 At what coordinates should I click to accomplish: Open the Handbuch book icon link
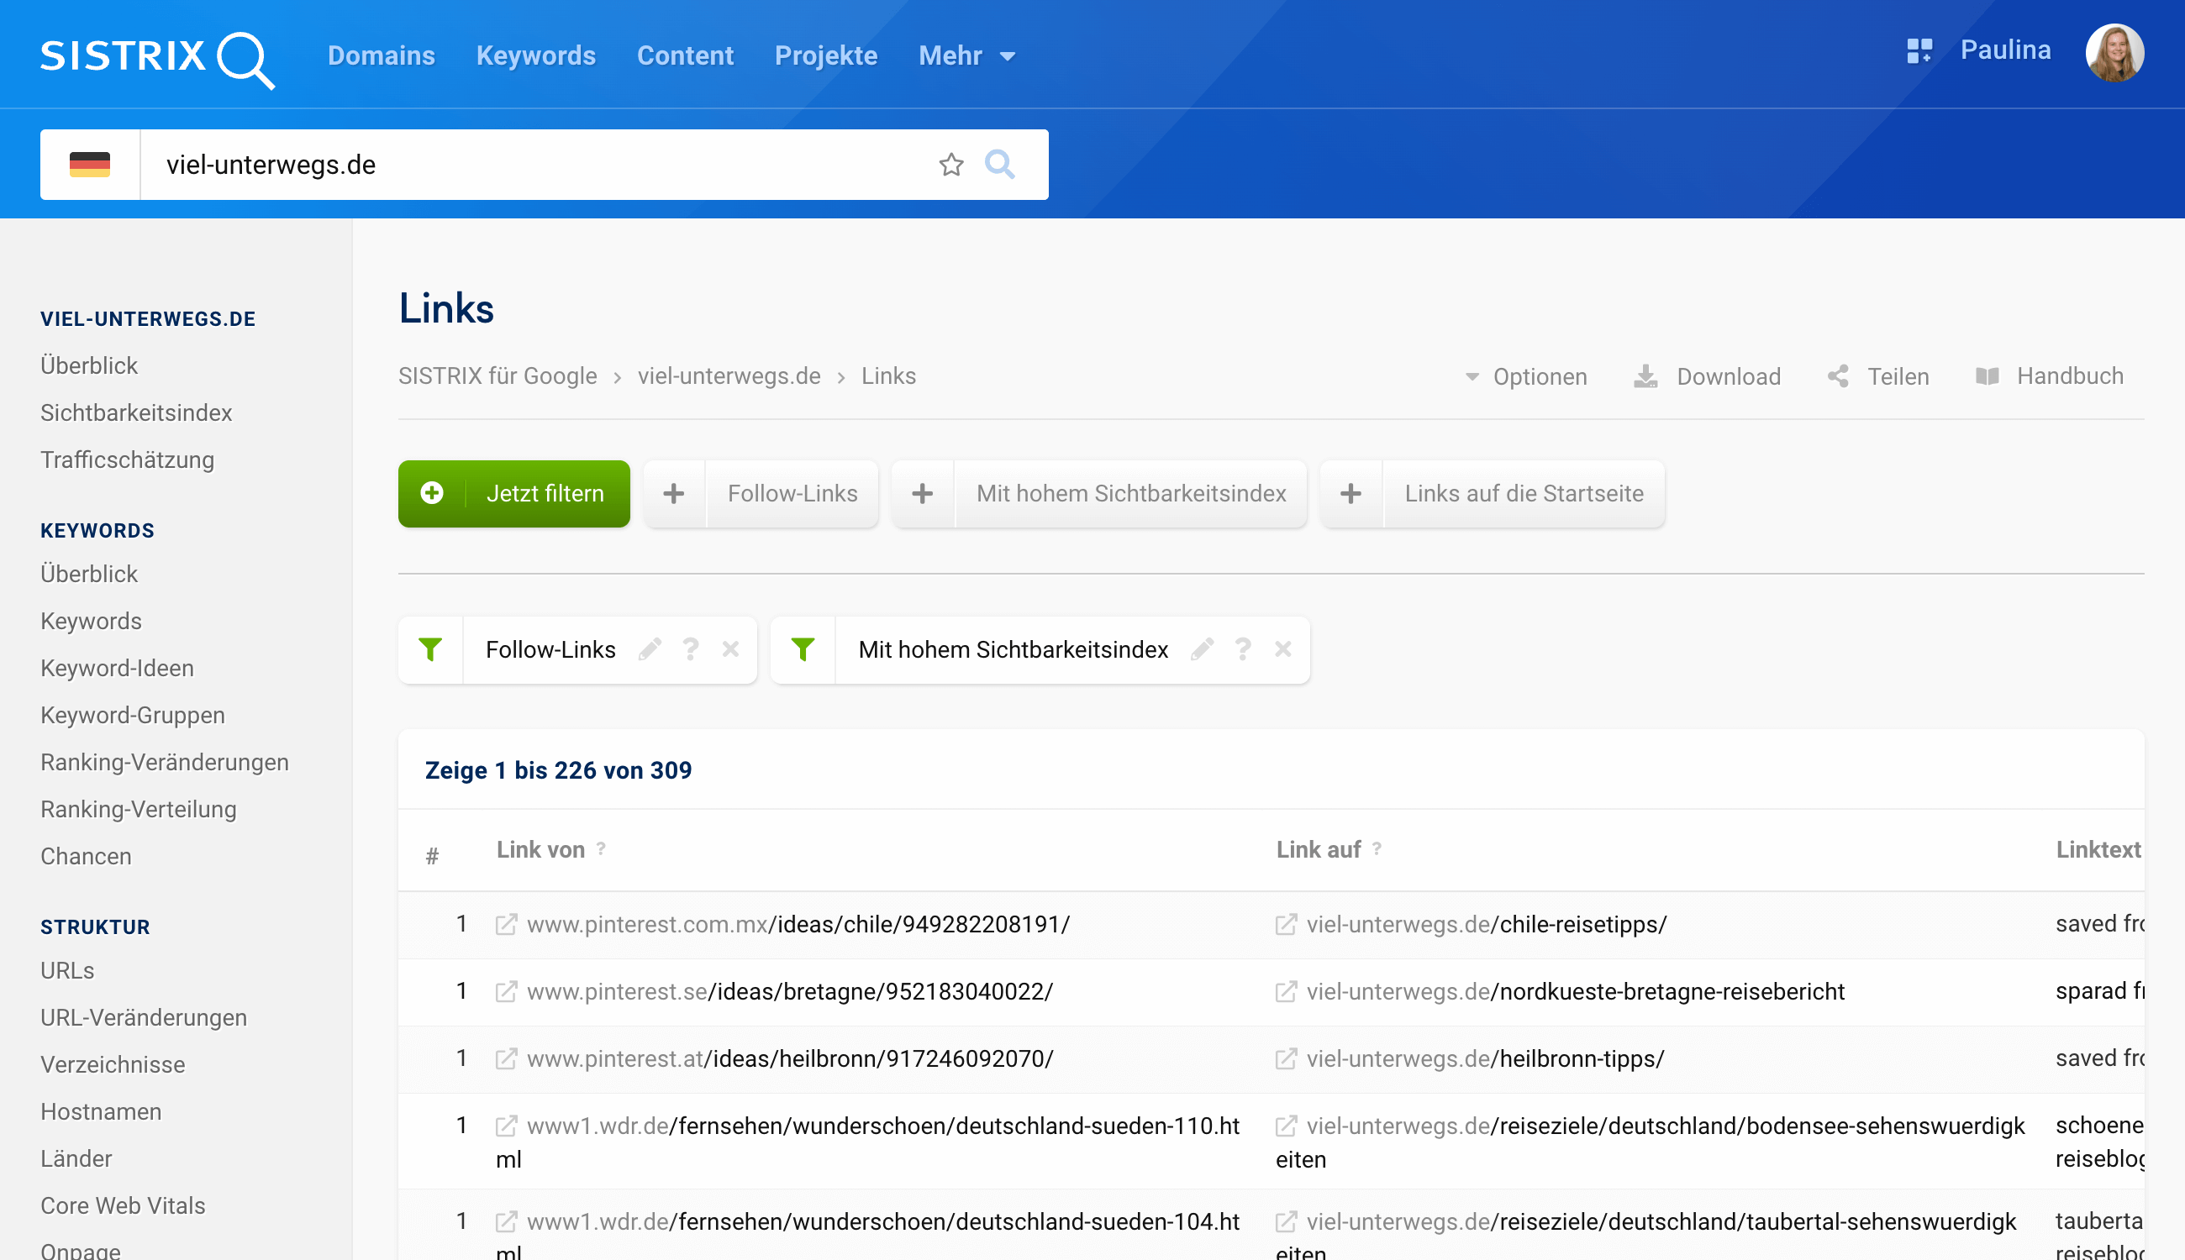point(1987,376)
